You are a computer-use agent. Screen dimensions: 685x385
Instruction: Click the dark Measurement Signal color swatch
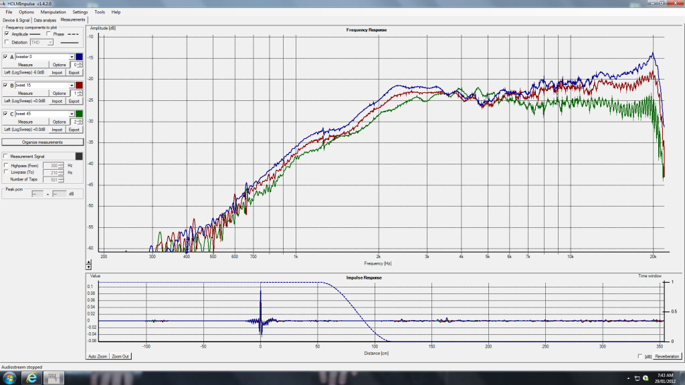coord(79,156)
